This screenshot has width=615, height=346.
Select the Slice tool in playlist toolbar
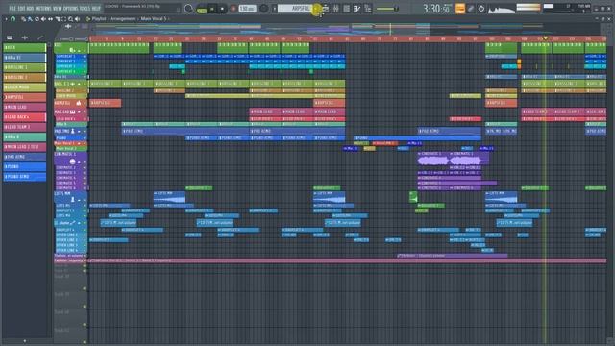point(58,19)
